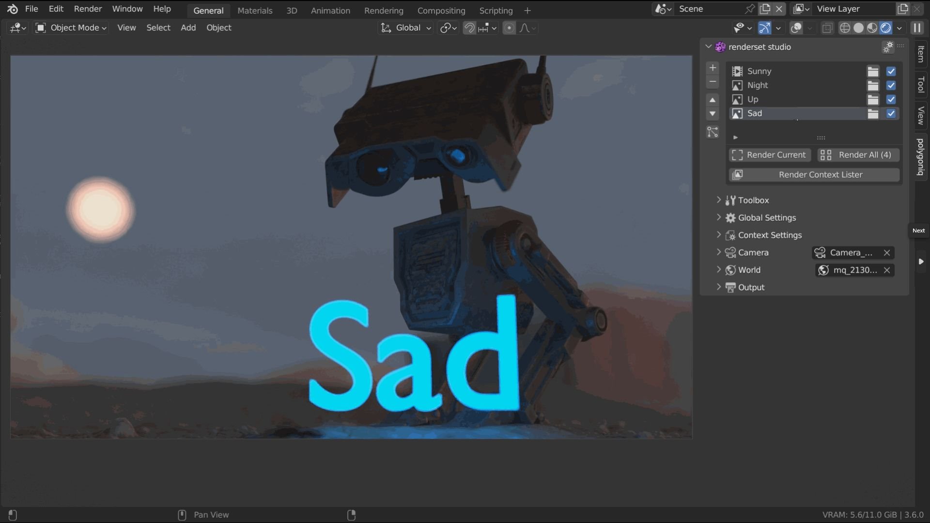The image size is (930, 523).
Task: Pin the Scene to workspace
Action: click(x=750, y=9)
